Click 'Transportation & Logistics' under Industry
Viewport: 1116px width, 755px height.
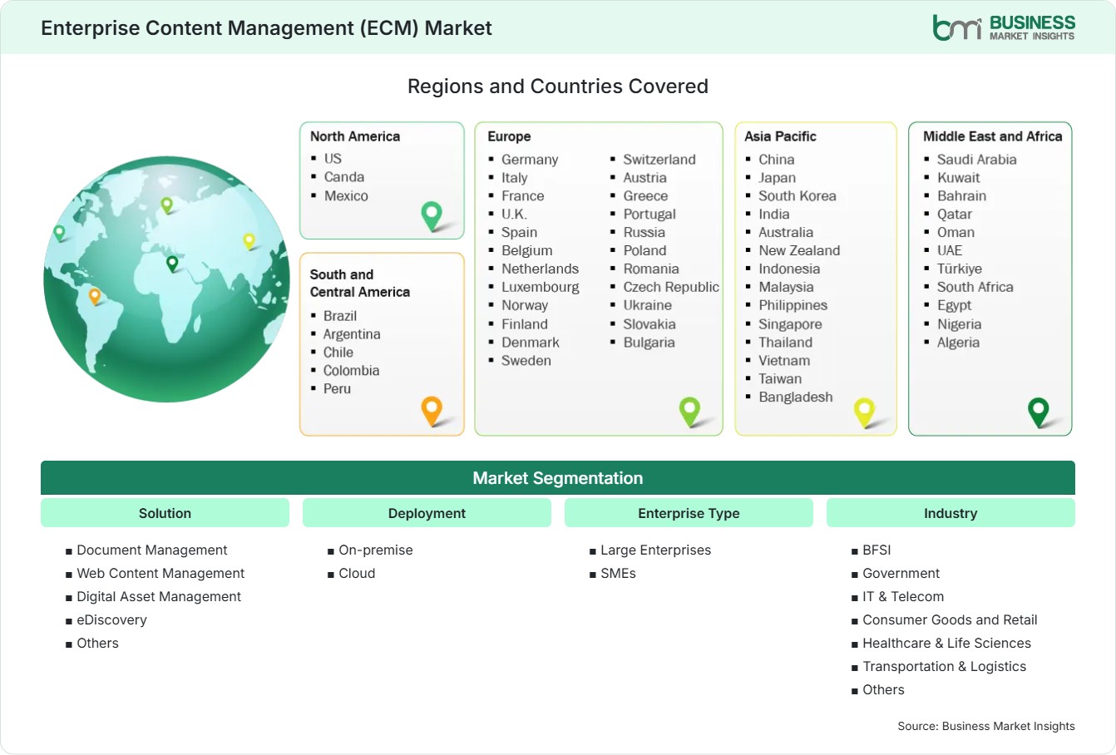(944, 667)
